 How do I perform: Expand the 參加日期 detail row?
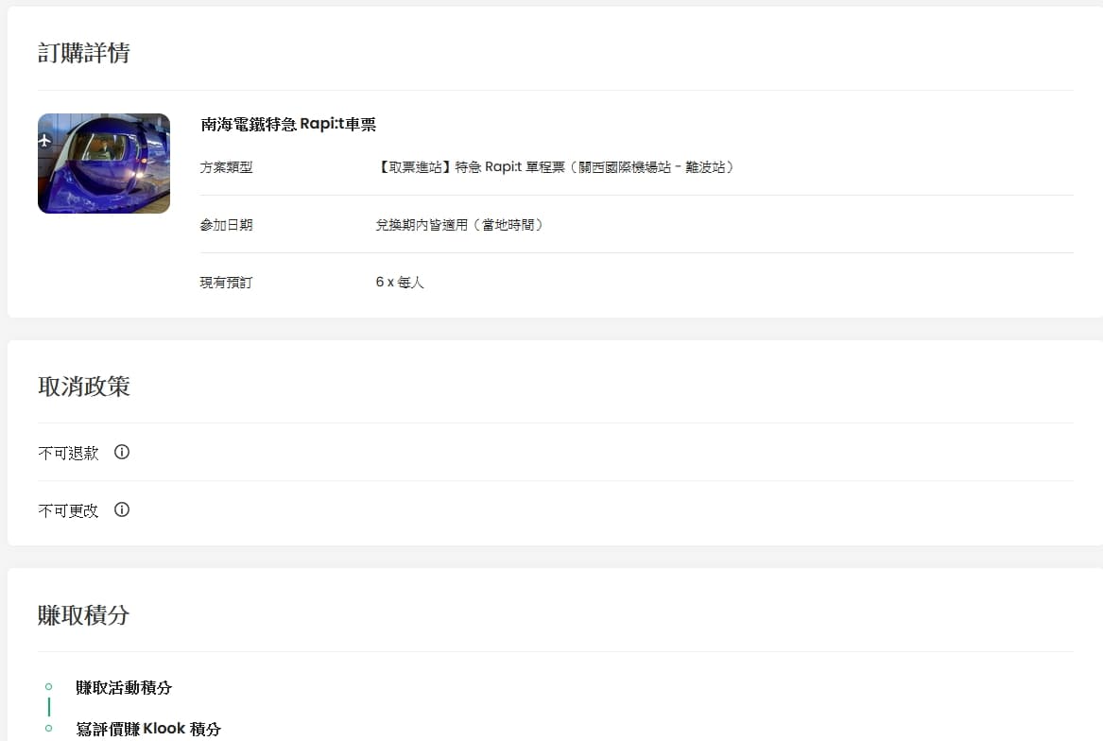point(226,224)
